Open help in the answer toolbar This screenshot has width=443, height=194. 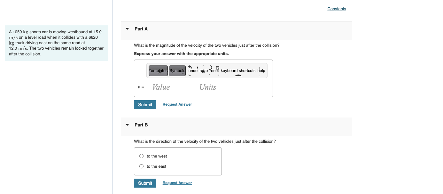(x=261, y=71)
